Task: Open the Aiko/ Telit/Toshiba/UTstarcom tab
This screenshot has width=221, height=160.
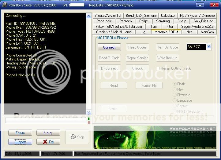Action: point(119,27)
